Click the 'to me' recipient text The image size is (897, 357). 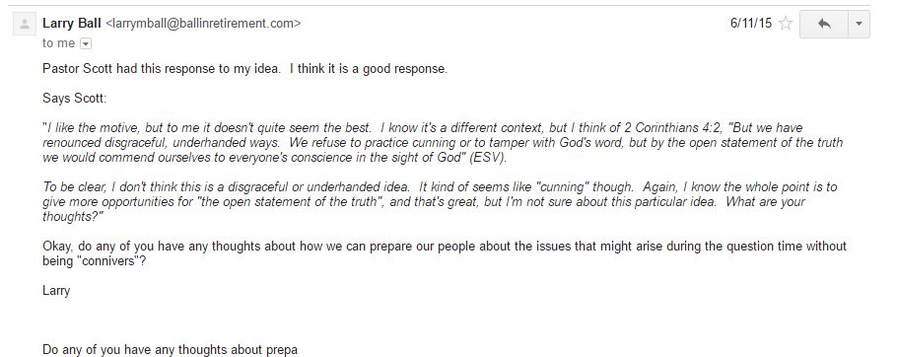[x=58, y=43]
